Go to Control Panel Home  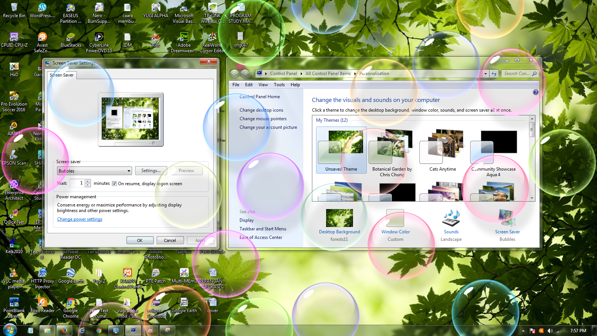260,97
